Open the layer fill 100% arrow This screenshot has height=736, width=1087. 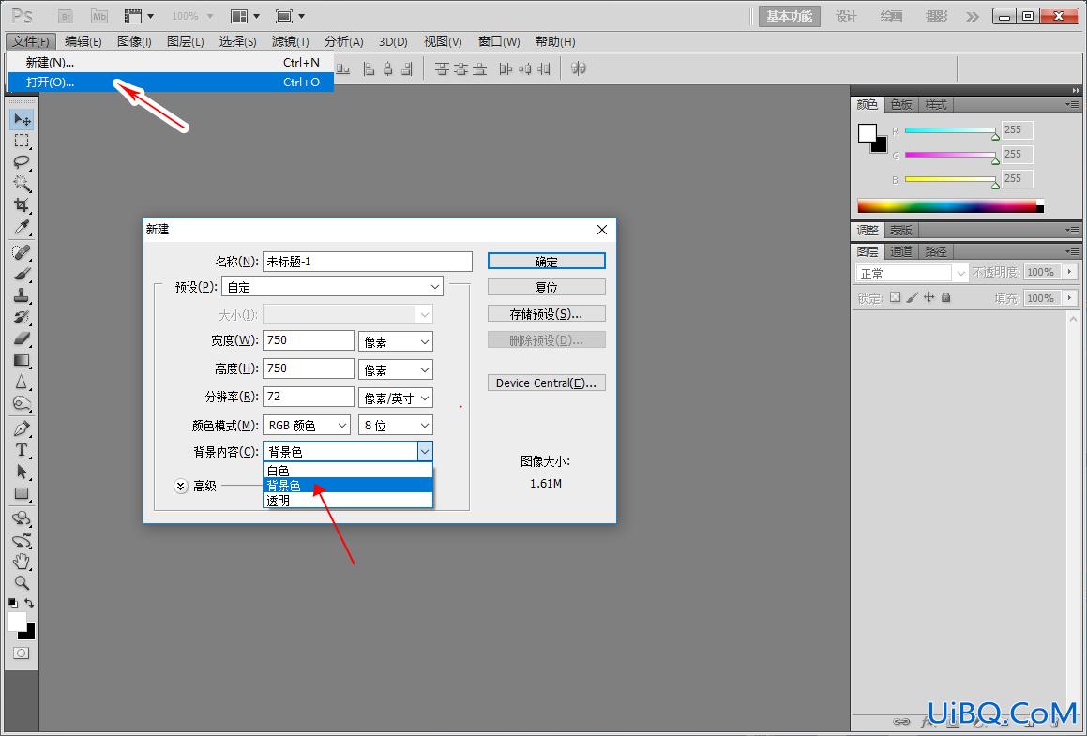pyautogui.click(x=1070, y=298)
